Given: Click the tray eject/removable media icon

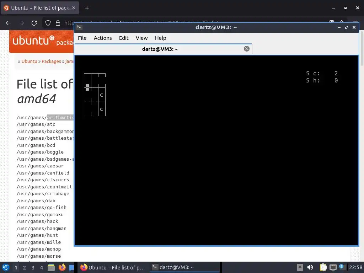Looking at the screenshot, I should [300, 267].
